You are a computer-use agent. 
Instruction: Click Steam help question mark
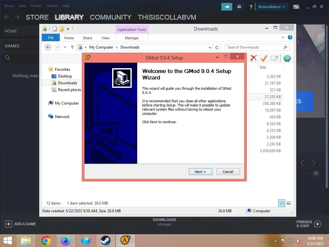pos(251,7)
